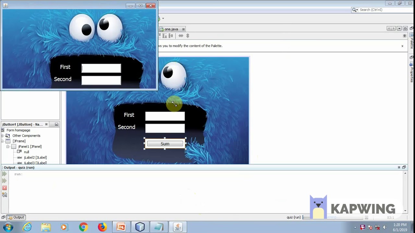This screenshot has height=233, width=415.
Task: Select jLabel2 [JLabel] in Navigator
Action: (x=35, y=158)
